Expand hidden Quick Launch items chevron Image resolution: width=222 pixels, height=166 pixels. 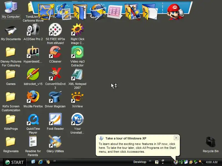click(54, 161)
